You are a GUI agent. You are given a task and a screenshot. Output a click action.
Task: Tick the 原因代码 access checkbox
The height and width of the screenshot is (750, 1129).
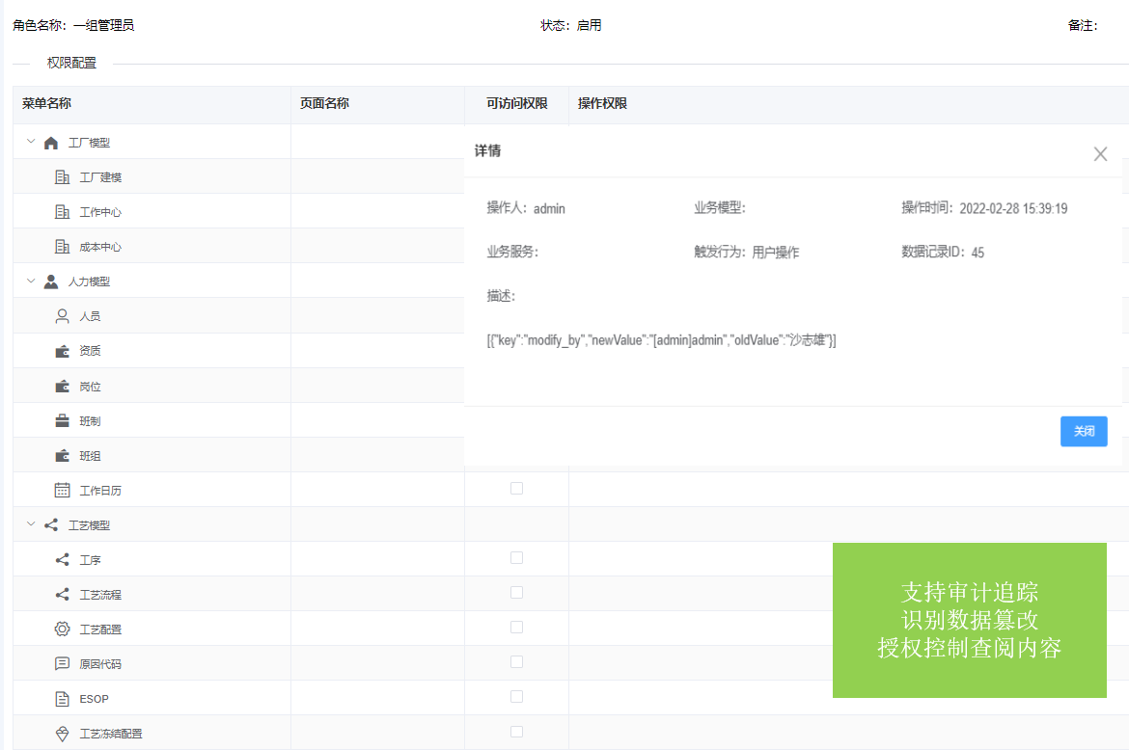[516, 662]
